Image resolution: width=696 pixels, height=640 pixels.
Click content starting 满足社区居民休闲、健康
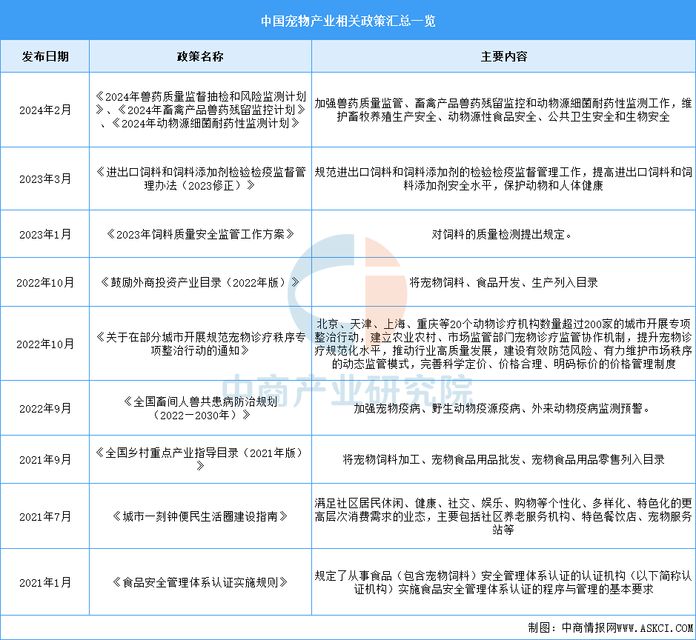(x=503, y=516)
